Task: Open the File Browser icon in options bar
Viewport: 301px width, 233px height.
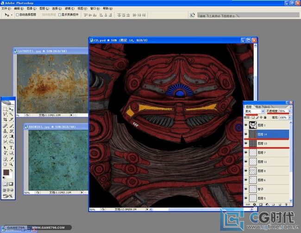Action: tap(192, 15)
